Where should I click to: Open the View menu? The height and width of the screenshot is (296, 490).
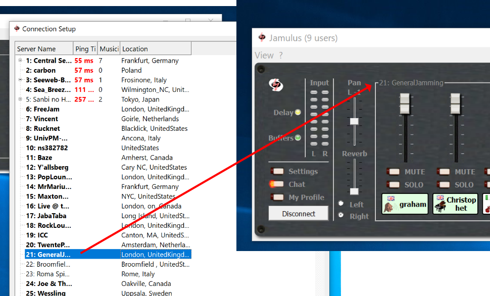265,55
